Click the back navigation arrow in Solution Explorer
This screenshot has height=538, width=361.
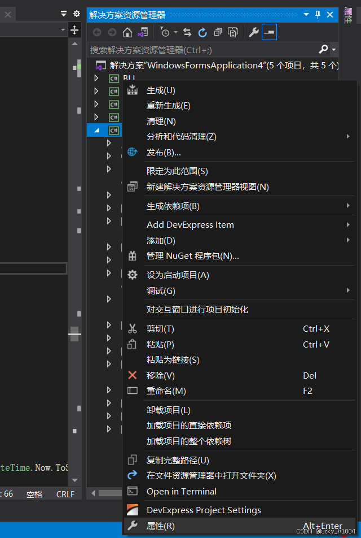pos(96,32)
